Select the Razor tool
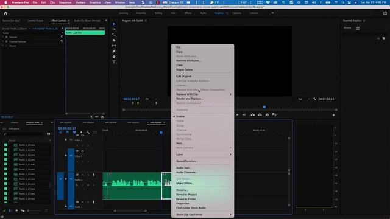The height and width of the screenshot is (219, 390). point(114,40)
